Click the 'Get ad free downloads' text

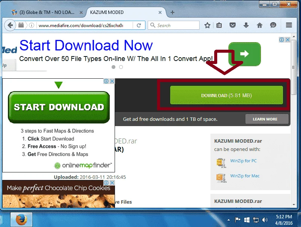[x=170, y=119]
